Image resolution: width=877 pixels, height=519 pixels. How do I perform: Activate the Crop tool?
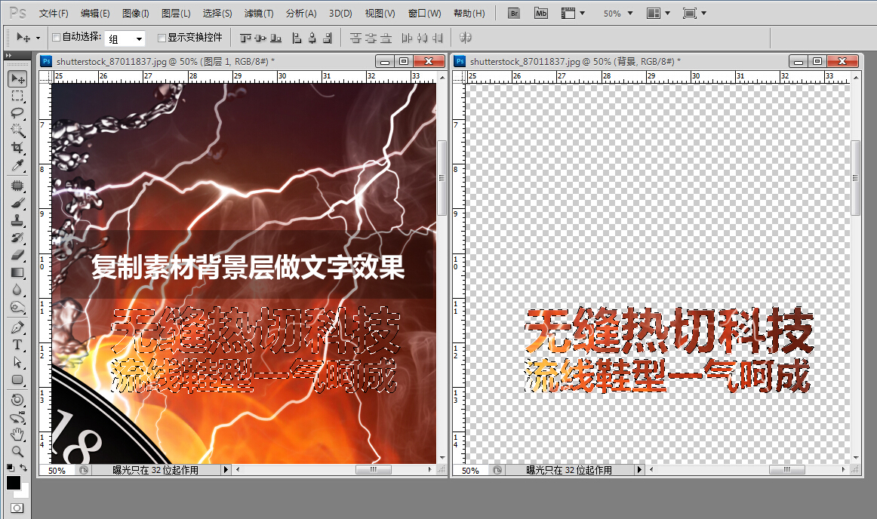(18, 148)
